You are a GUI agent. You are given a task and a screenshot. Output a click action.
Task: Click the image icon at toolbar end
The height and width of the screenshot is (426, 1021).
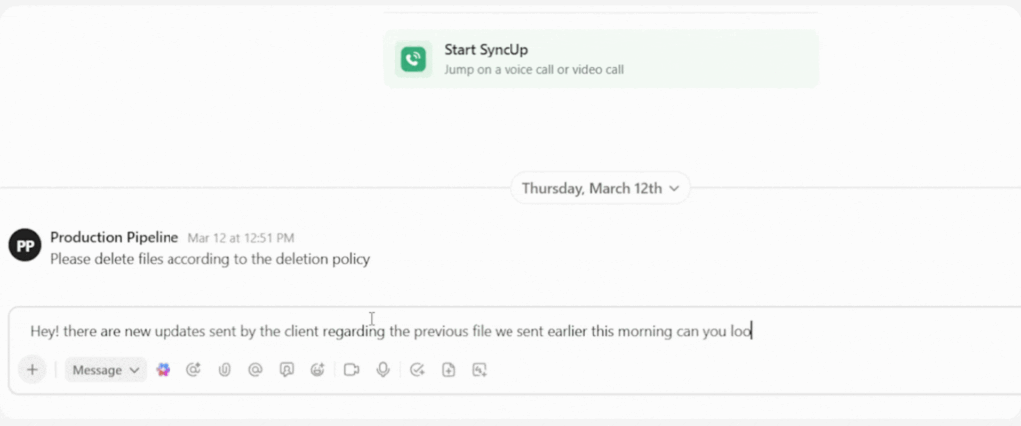(x=479, y=370)
